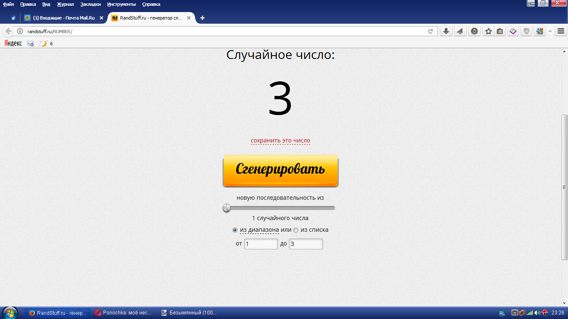Select the 'из списка' radio button
Screen dimensions: 568x319
[296, 230]
